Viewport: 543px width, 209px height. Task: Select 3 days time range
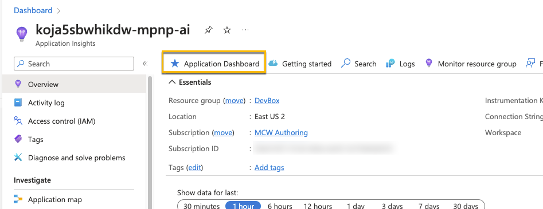(393, 206)
